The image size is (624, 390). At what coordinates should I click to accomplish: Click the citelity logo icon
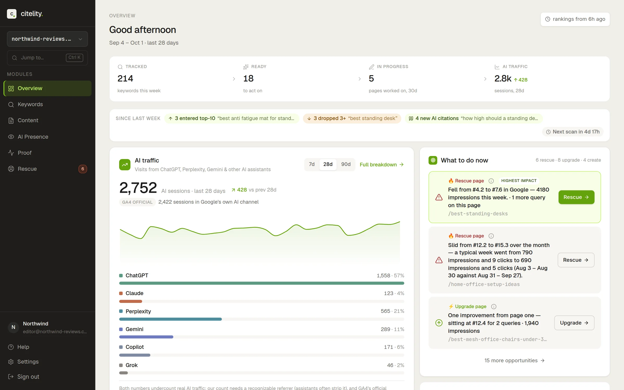tap(11, 14)
